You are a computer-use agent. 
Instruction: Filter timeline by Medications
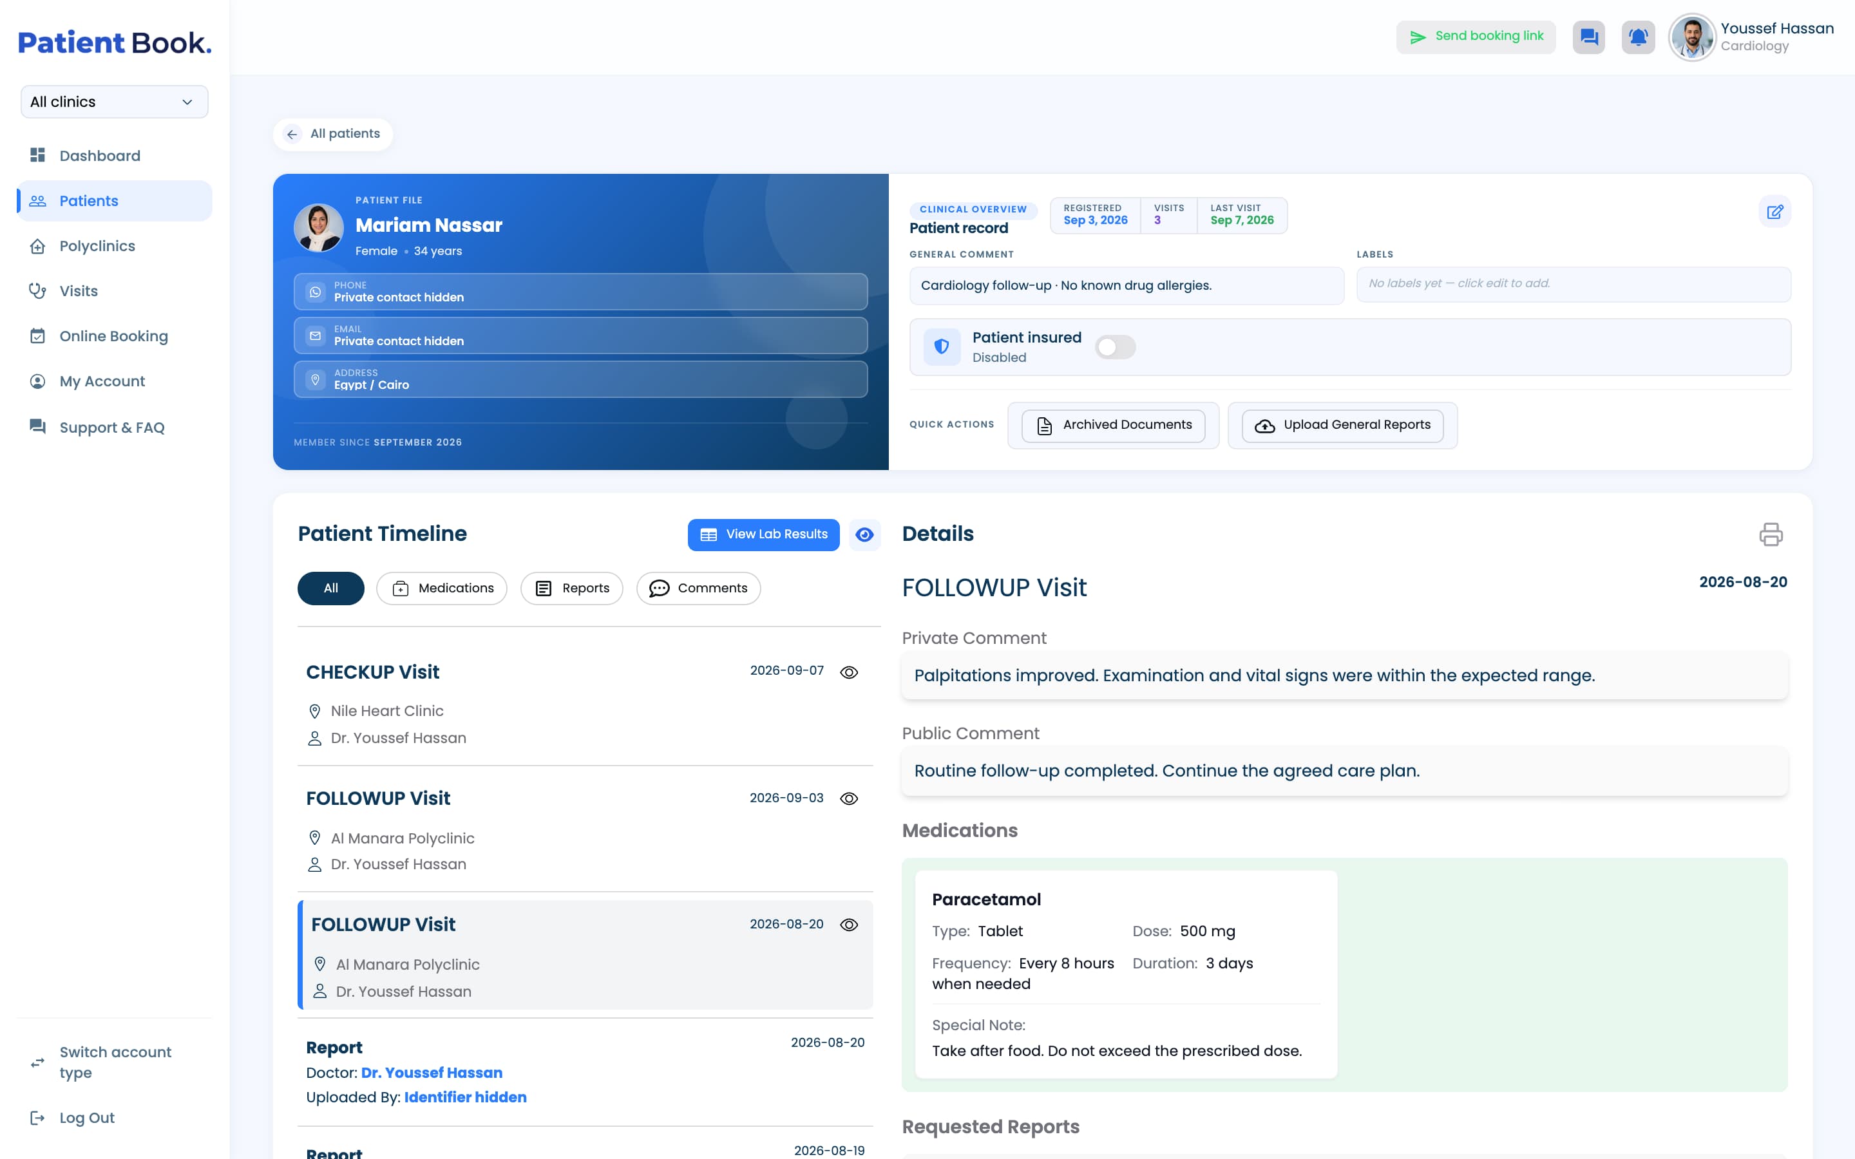(441, 589)
